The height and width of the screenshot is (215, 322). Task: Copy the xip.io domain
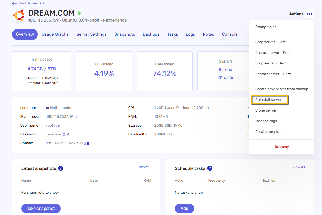(85, 143)
